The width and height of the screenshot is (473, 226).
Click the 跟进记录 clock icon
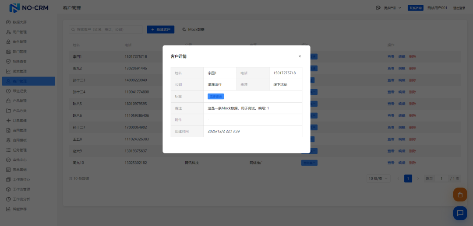(x=8, y=91)
